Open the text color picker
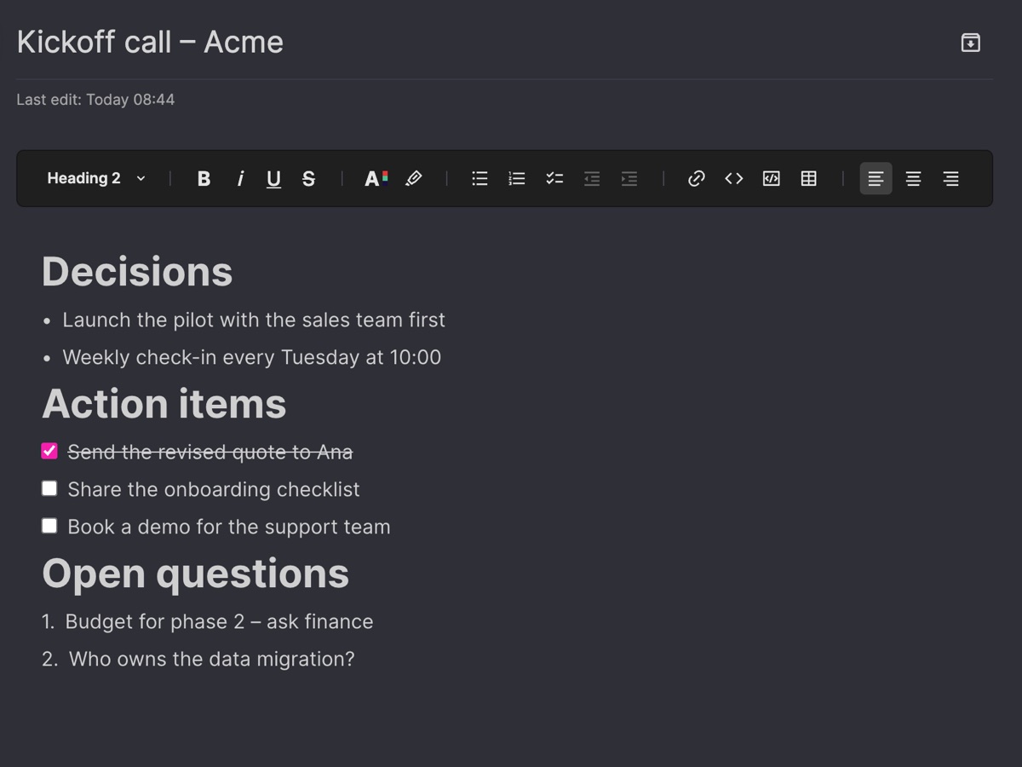This screenshot has width=1022, height=767. coord(376,178)
